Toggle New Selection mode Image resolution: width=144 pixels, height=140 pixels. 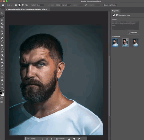click(x=16, y=5)
